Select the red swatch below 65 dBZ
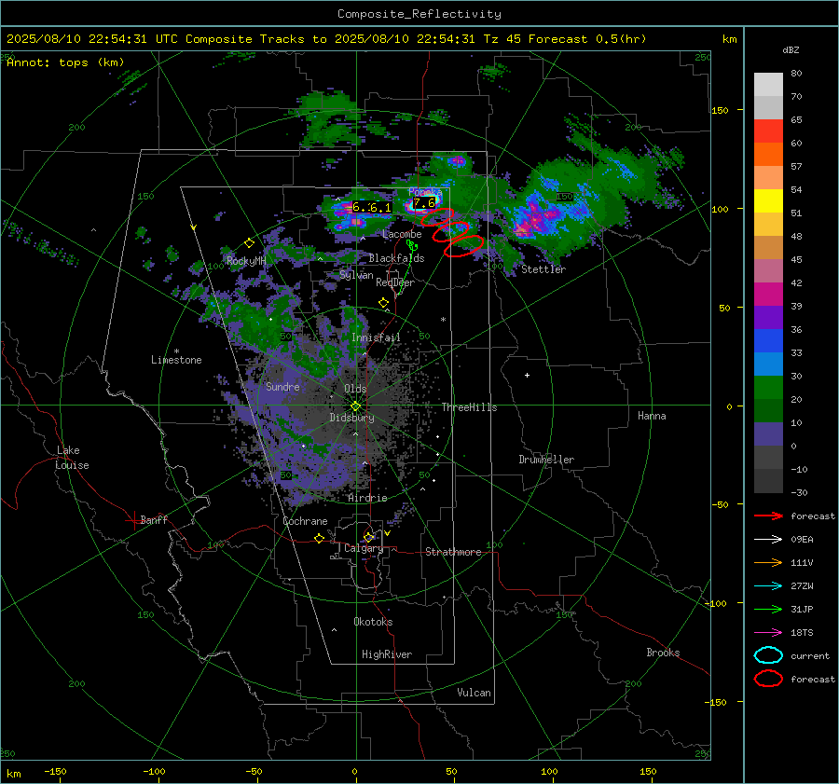839x784 pixels. pyautogui.click(x=768, y=131)
